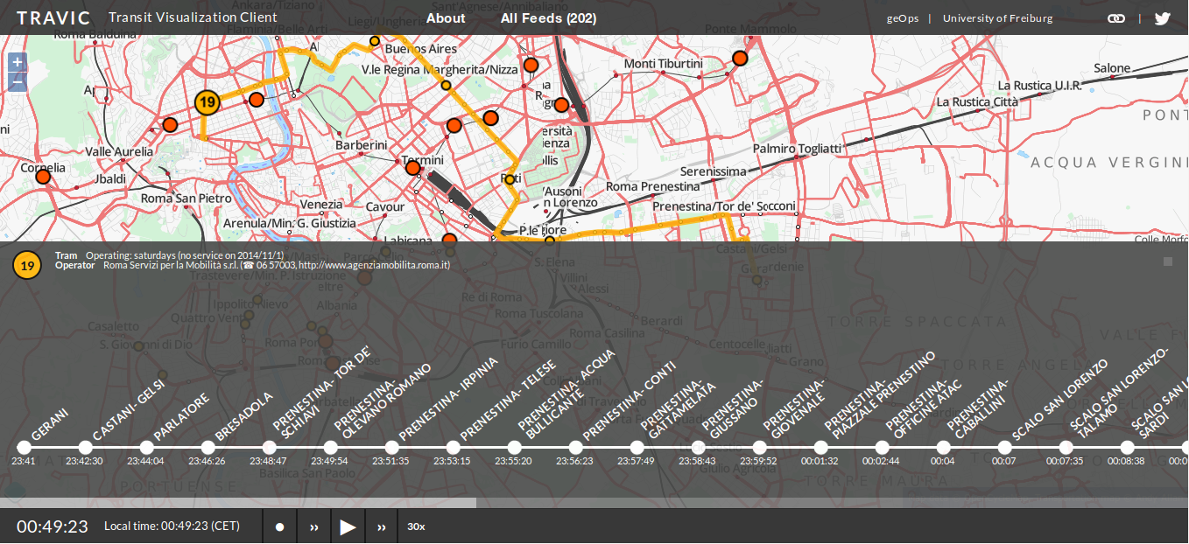
Task: Click the 23:49:54 stop time
Action: [329, 461]
